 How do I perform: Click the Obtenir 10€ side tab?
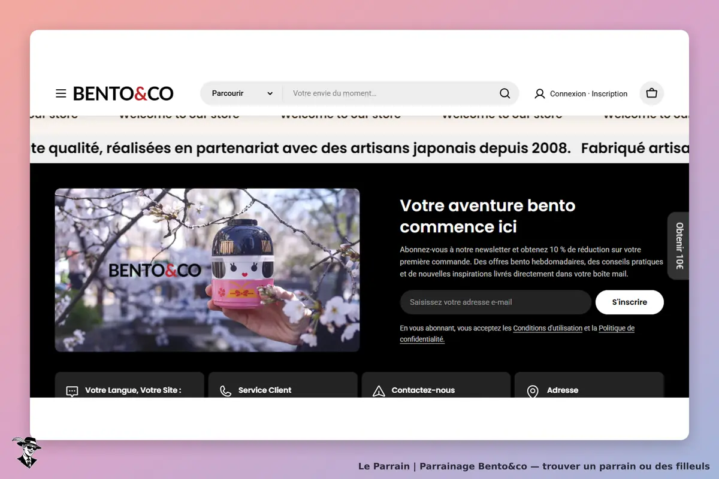pos(679,245)
